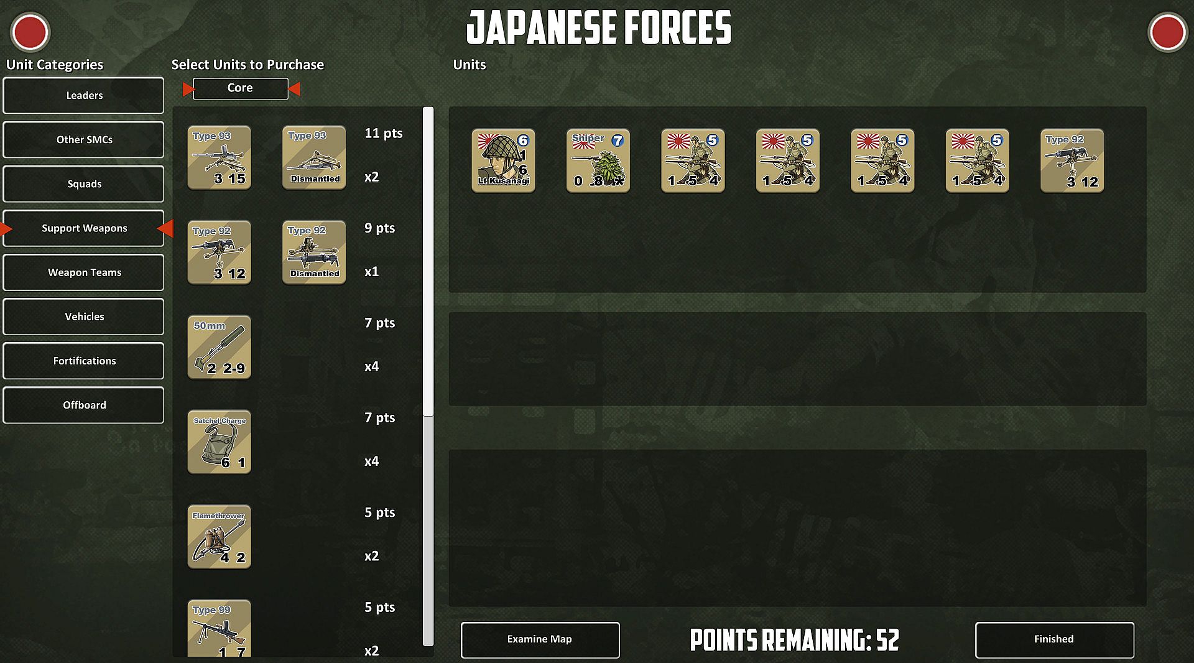1194x663 pixels.
Task: Select the Type 99 light machine gun
Action: [219, 628]
